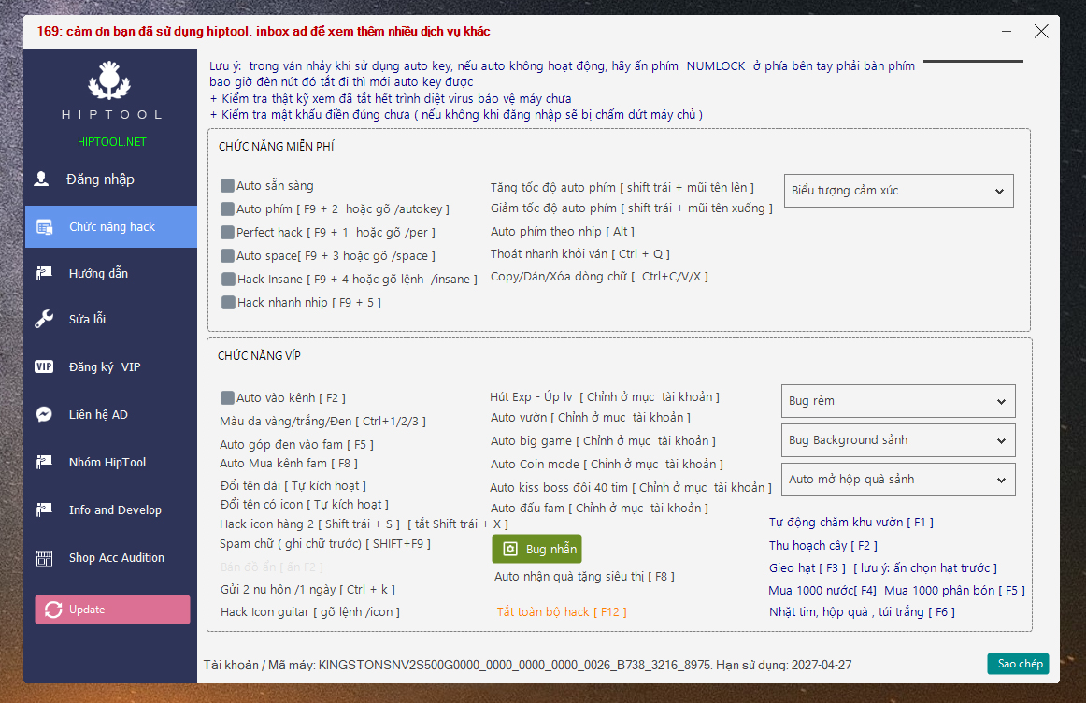Expand the Bug rèm dropdown
Image resolution: width=1086 pixels, height=703 pixels.
[x=897, y=401]
